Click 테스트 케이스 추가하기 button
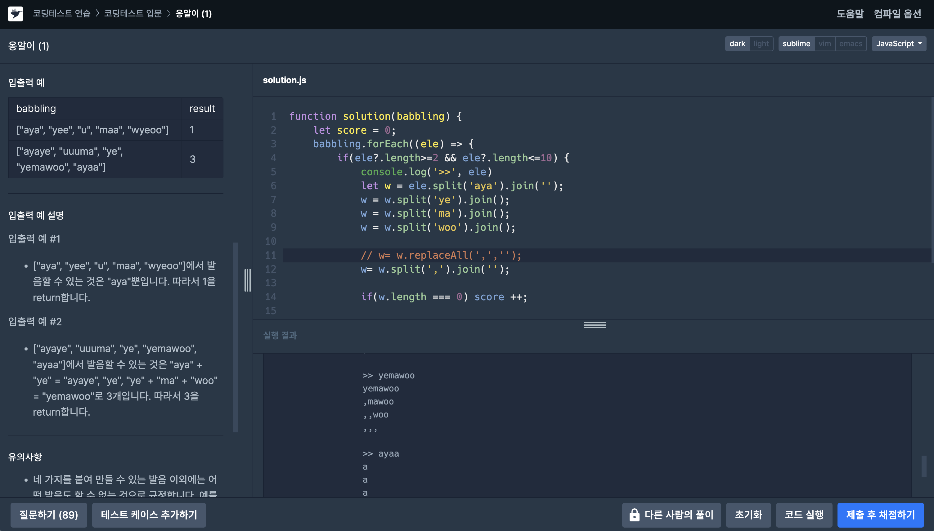Screen dimensions: 934x531 149,515
